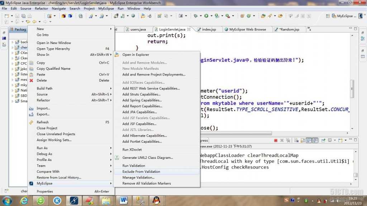This screenshot has height=206, width=367.
Task: Open the MyEclipse menu in menu bar
Action: click(x=106, y=9)
